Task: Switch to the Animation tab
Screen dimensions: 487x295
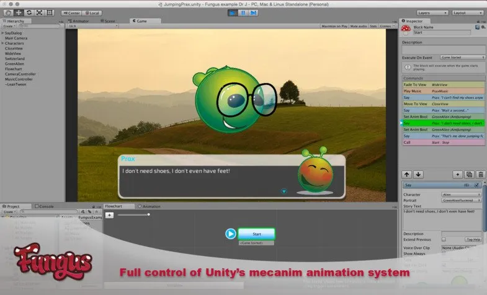Action: point(150,206)
